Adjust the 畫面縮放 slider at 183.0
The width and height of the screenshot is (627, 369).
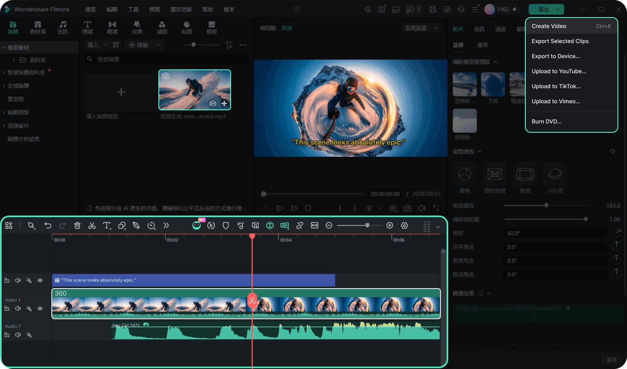(x=546, y=205)
